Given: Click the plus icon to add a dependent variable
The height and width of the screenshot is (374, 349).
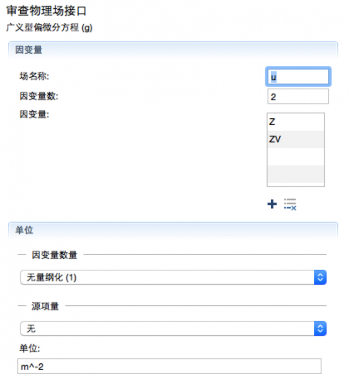Looking at the screenshot, I should [x=272, y=204].
